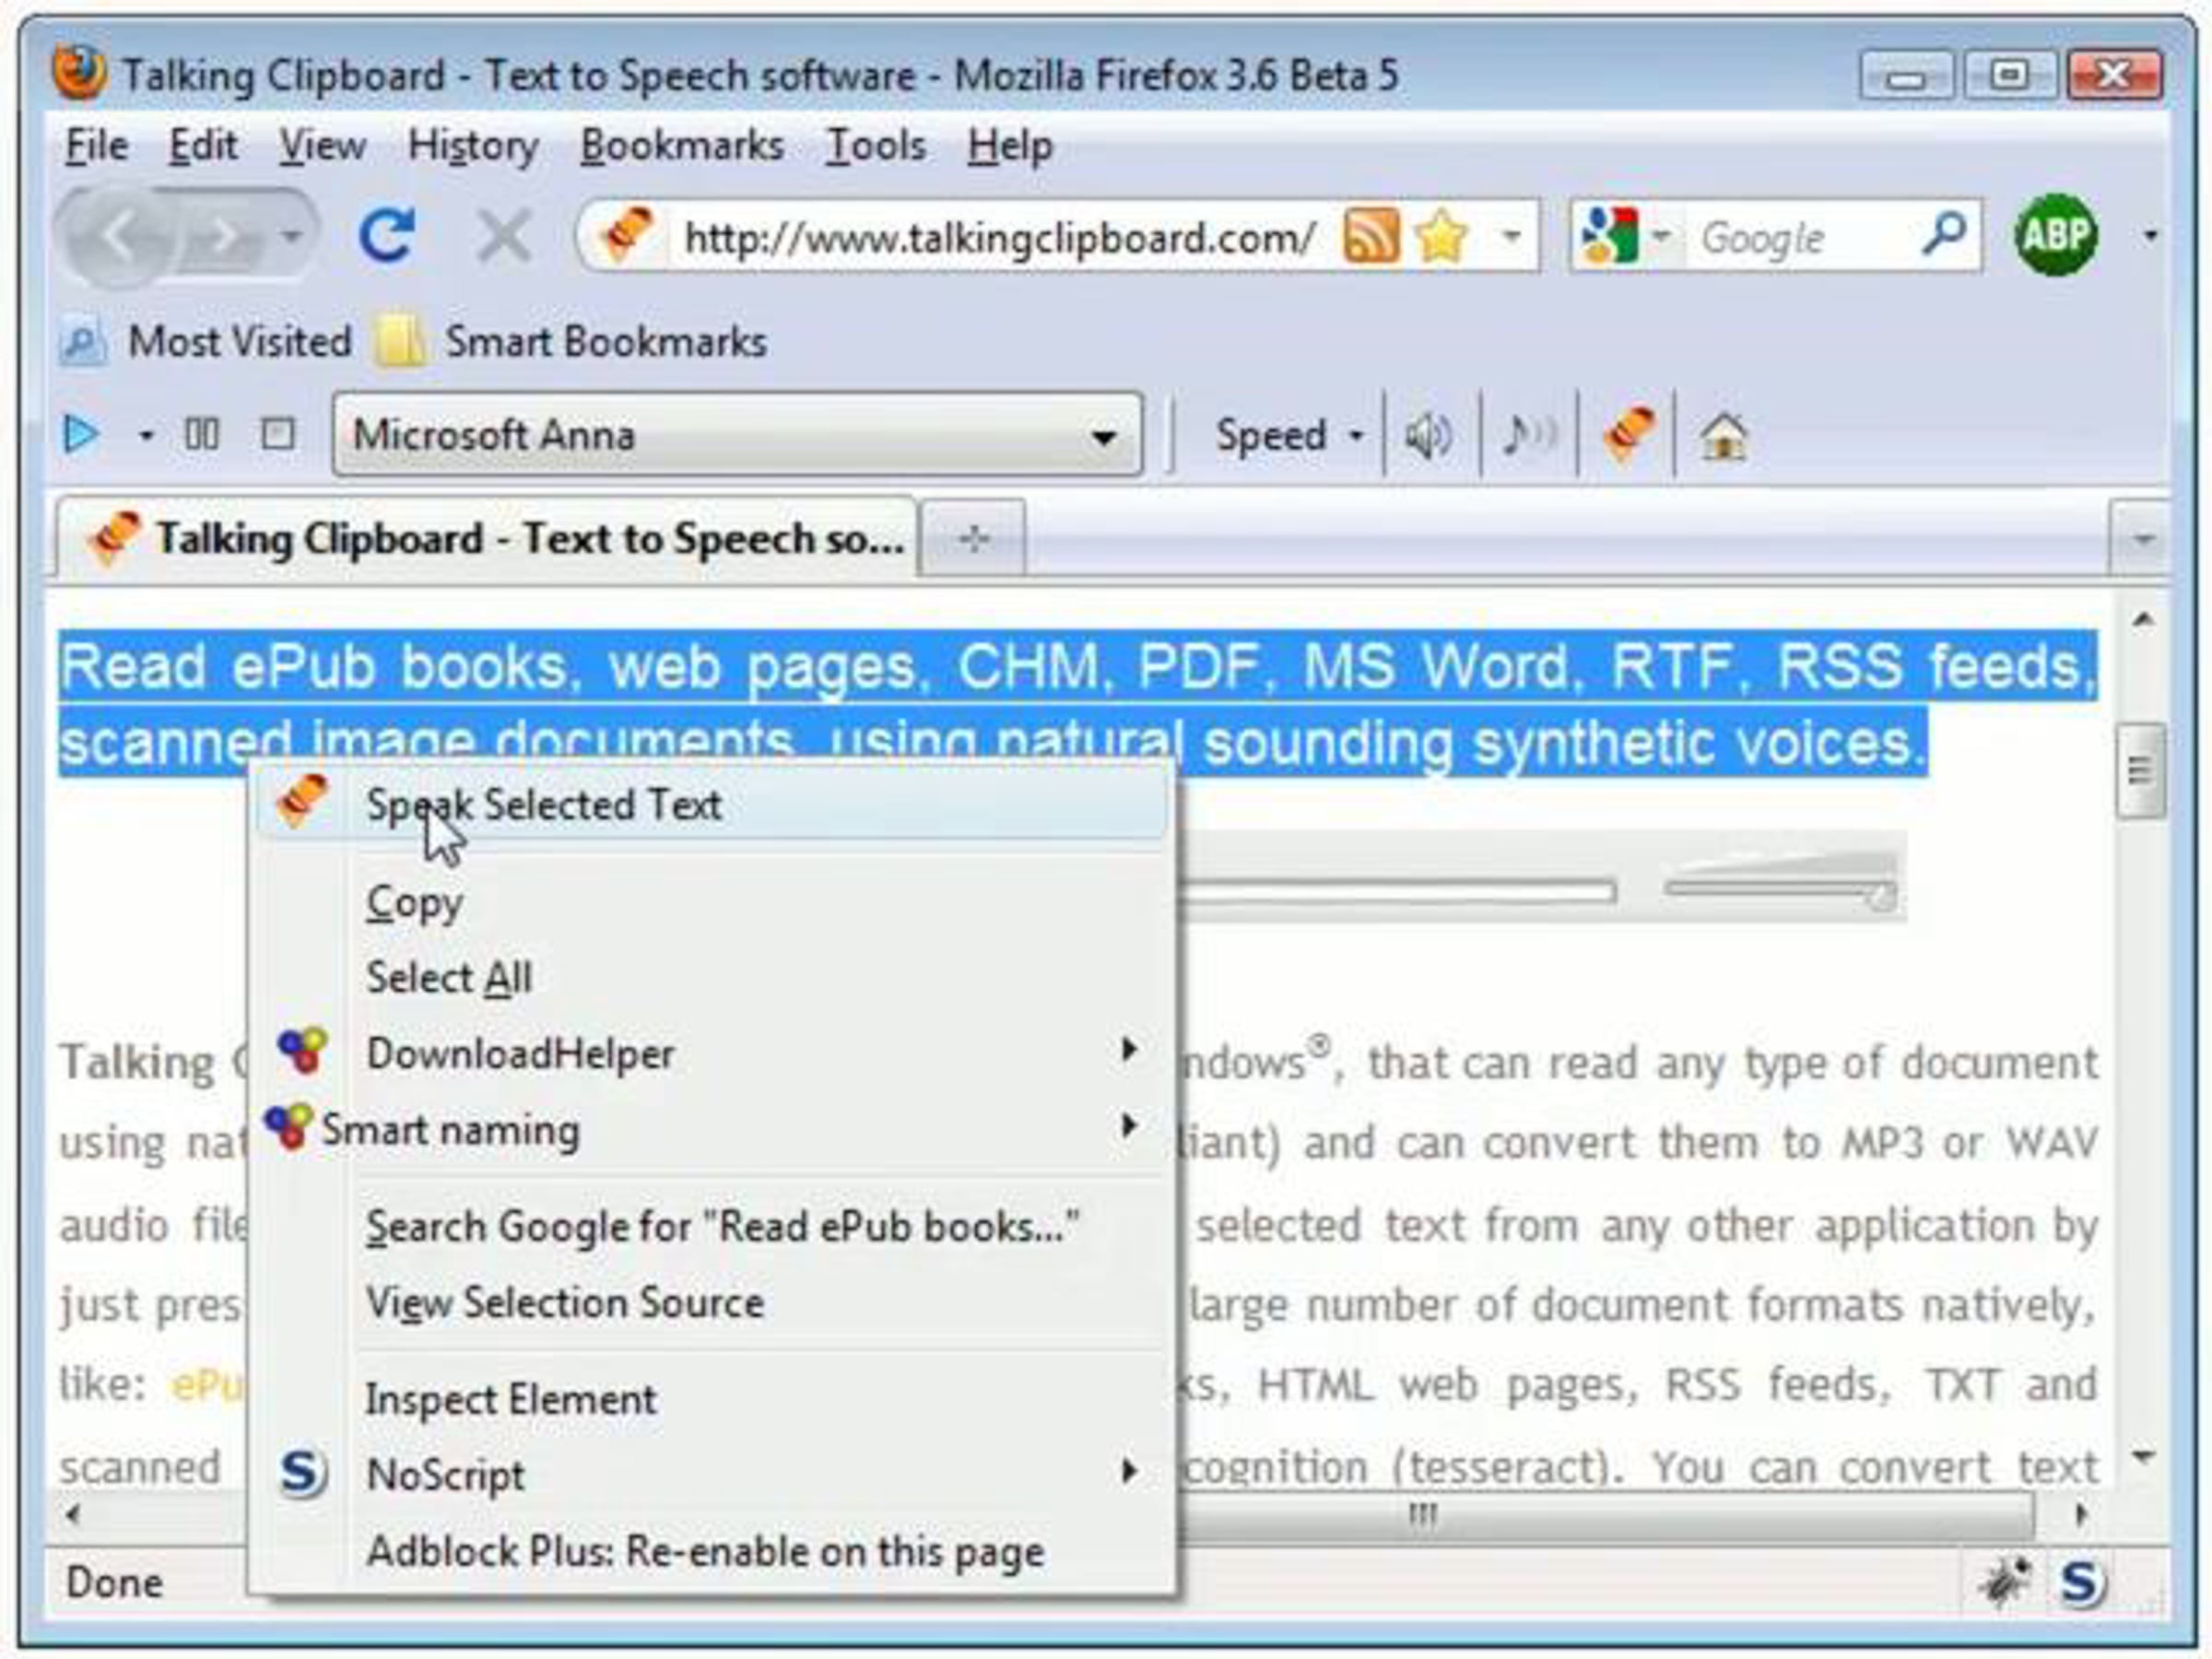Open the File menu
2212x1659 pixels.
click(x=96, y=146)
